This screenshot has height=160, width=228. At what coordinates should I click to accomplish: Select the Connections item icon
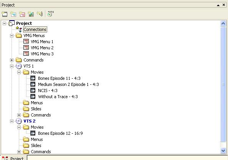click(x=19, y=29)
